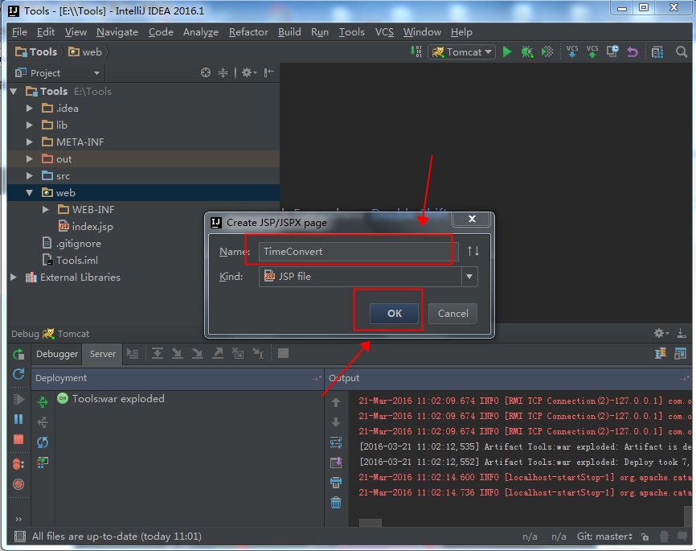696x551 pixels.
Task: Collapse the Tools project root
Action: (x=14, y=91)
